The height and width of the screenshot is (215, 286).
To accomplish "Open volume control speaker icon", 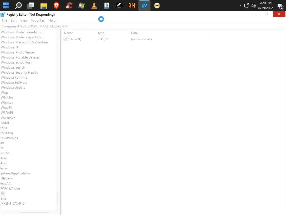I will [253, 6].
